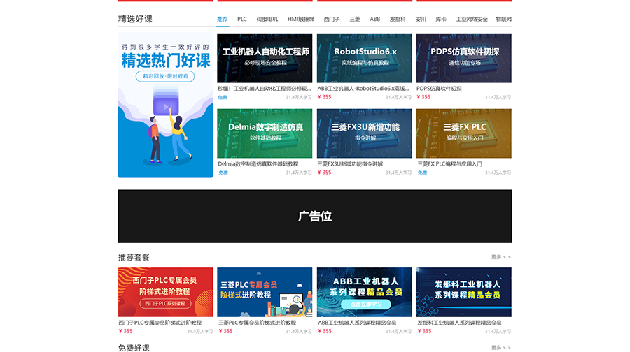Select the HMI触摸屏 tab

(x=301, y=20)
